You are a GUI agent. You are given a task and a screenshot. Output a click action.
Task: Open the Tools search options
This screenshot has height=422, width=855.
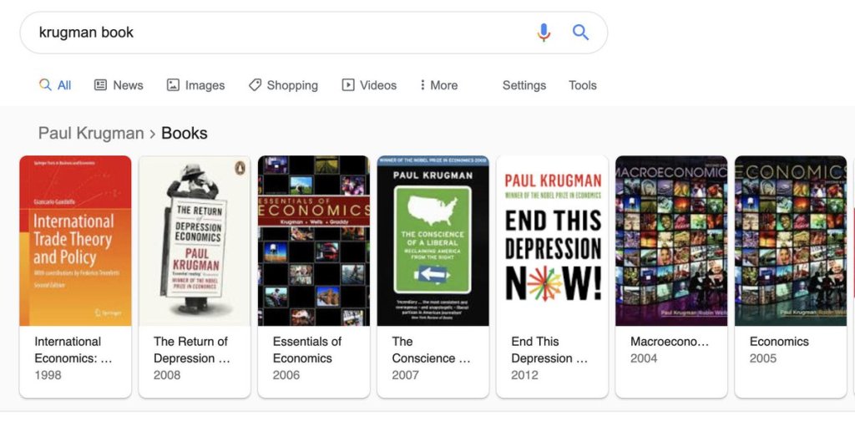pyautogui.click(x=582, y=85)
